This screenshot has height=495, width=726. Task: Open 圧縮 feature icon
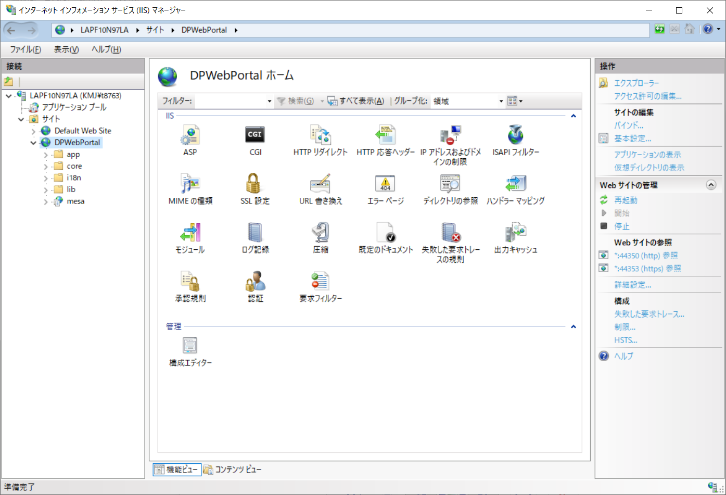tap(320, 233)
